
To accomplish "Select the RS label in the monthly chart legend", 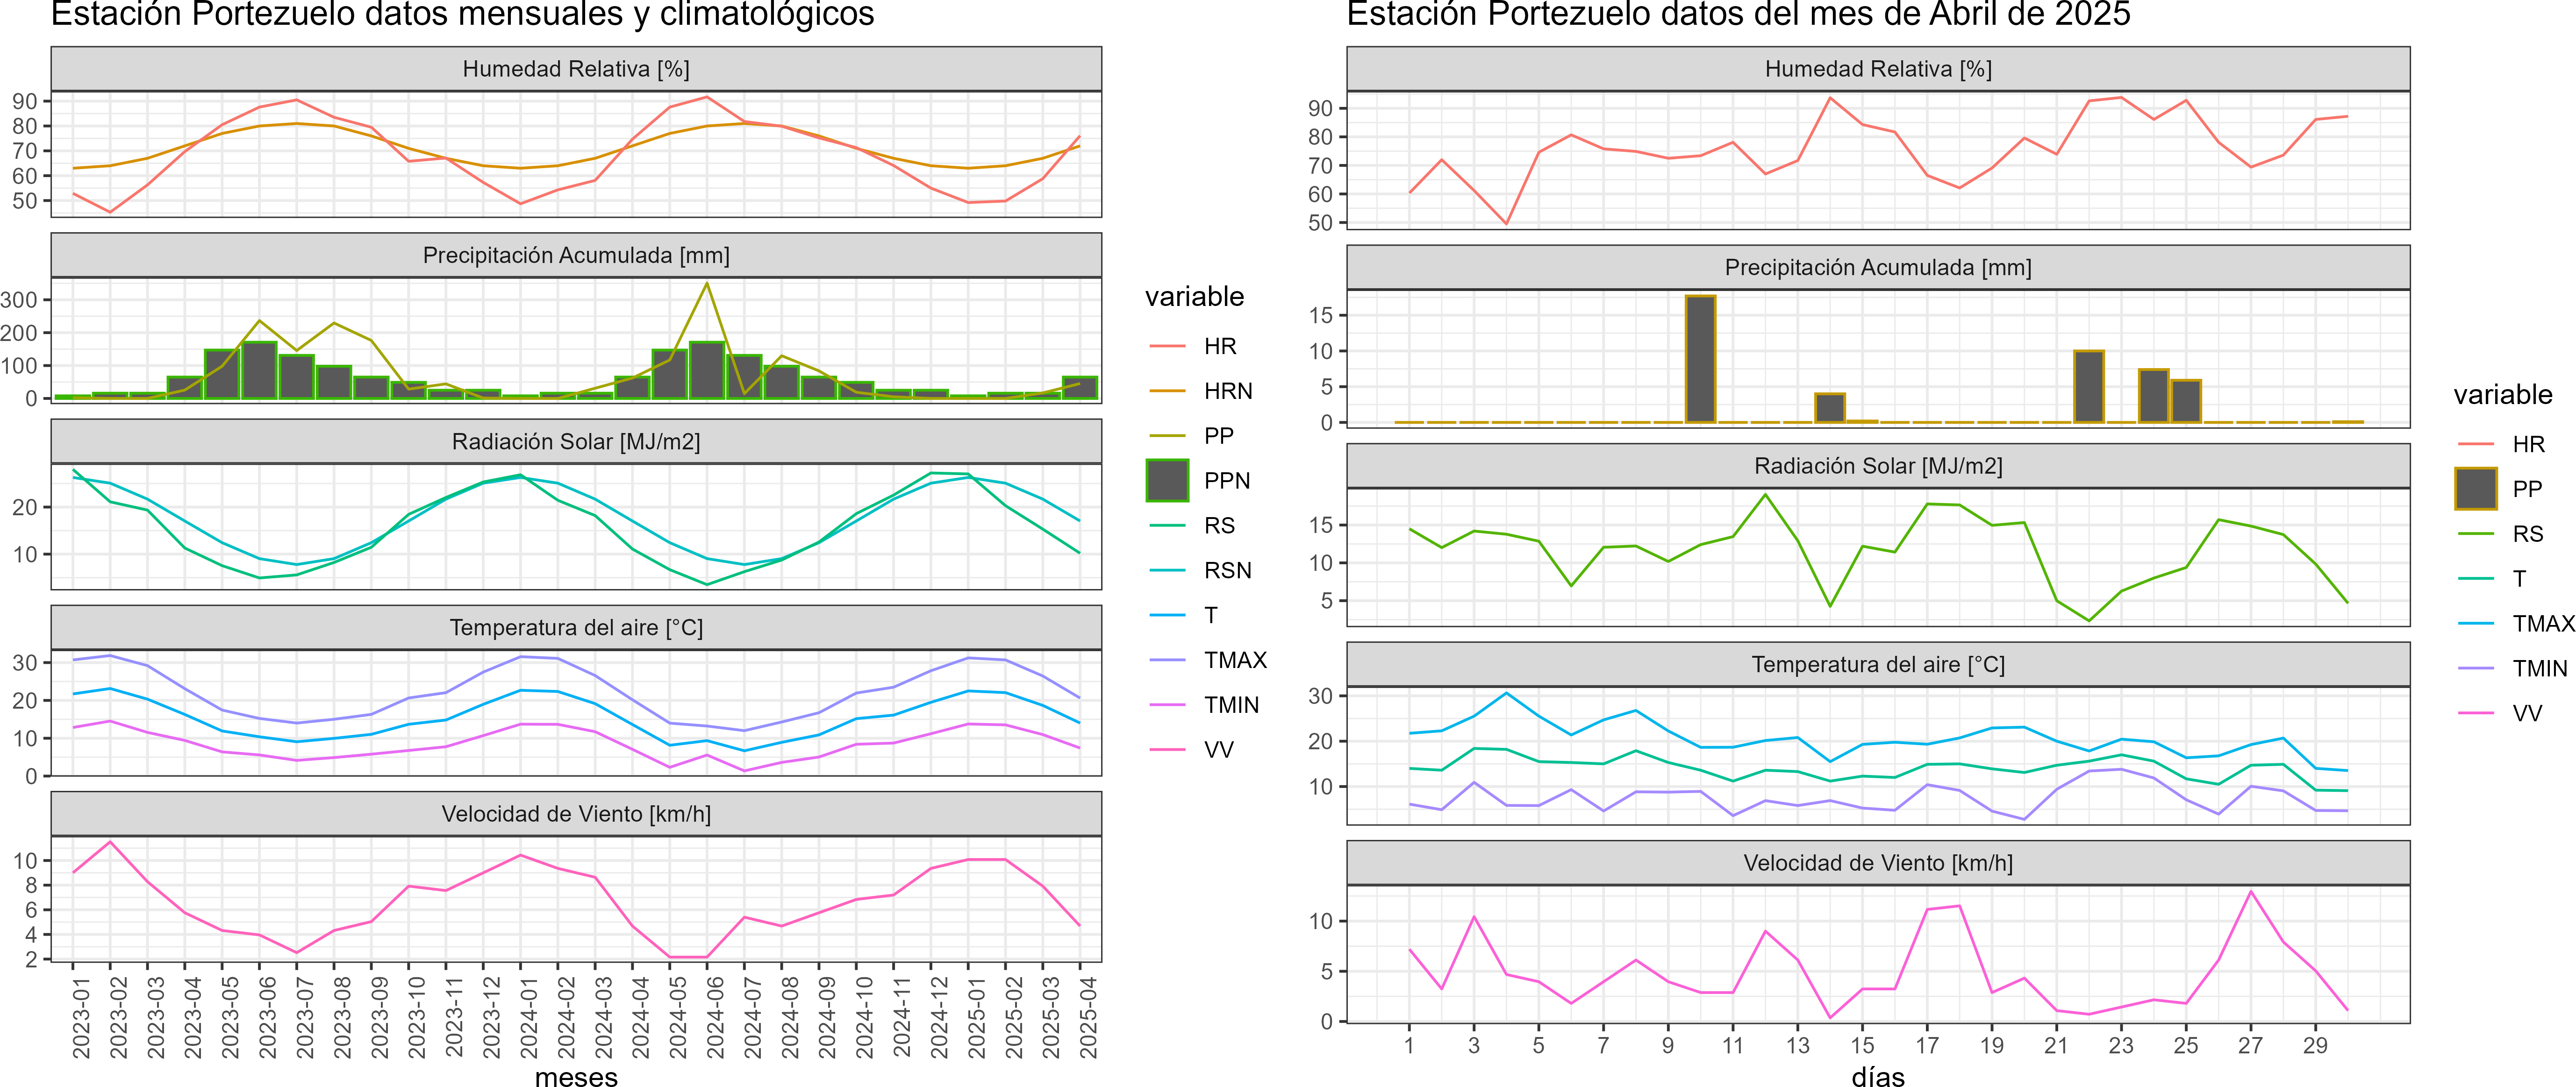I will tap(1219, 526).
